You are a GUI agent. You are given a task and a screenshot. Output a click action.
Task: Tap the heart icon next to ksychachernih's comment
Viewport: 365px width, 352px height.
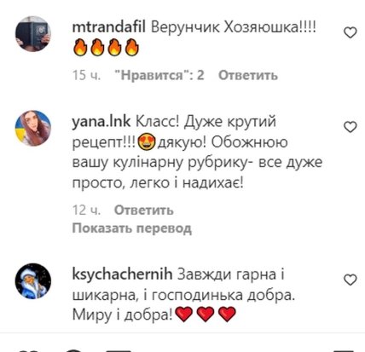click(351, 280)
